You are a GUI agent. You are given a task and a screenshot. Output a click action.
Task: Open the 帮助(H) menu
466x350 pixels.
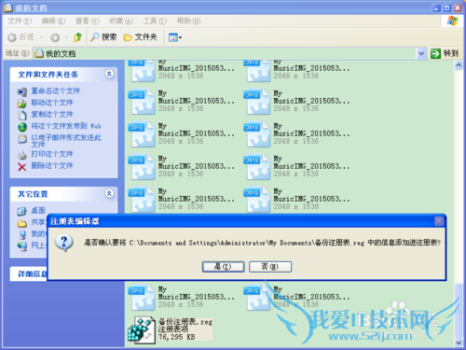pyautogui.click(x=188, y=21)
